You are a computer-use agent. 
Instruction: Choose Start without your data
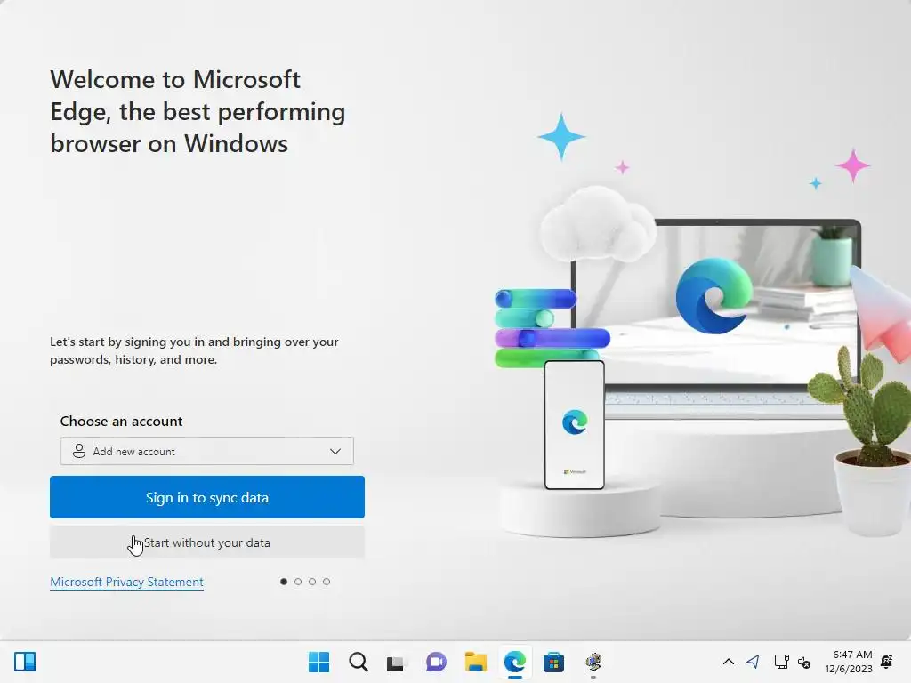[x=206, y=542]
